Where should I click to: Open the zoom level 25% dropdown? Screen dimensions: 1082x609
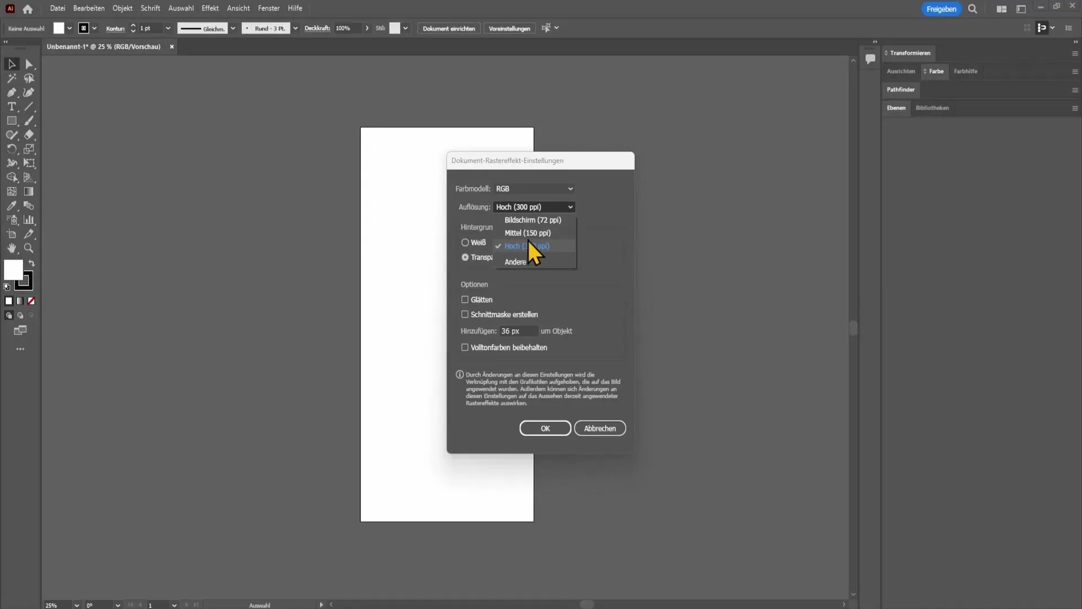[x=77, y=605]
